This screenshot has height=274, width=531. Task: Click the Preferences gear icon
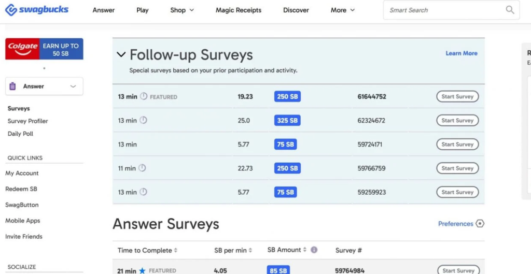click(x=480, y=224)
